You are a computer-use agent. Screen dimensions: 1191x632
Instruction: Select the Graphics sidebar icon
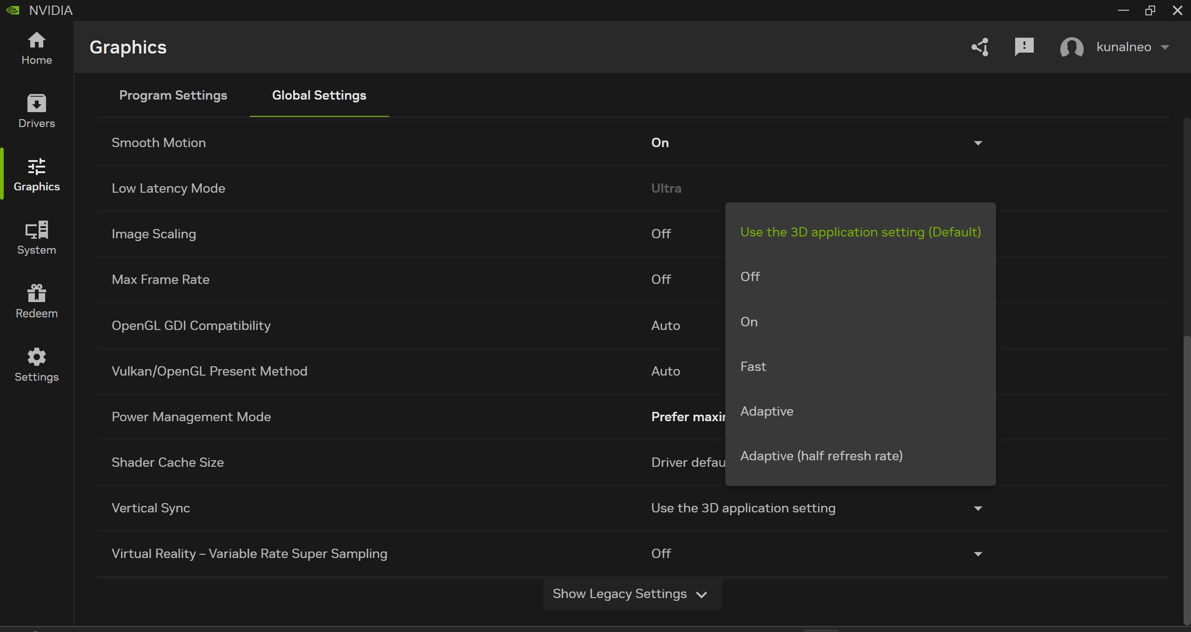pos(36,167)
